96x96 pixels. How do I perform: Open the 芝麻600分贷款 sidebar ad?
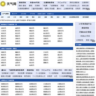[x=85, y=32]
